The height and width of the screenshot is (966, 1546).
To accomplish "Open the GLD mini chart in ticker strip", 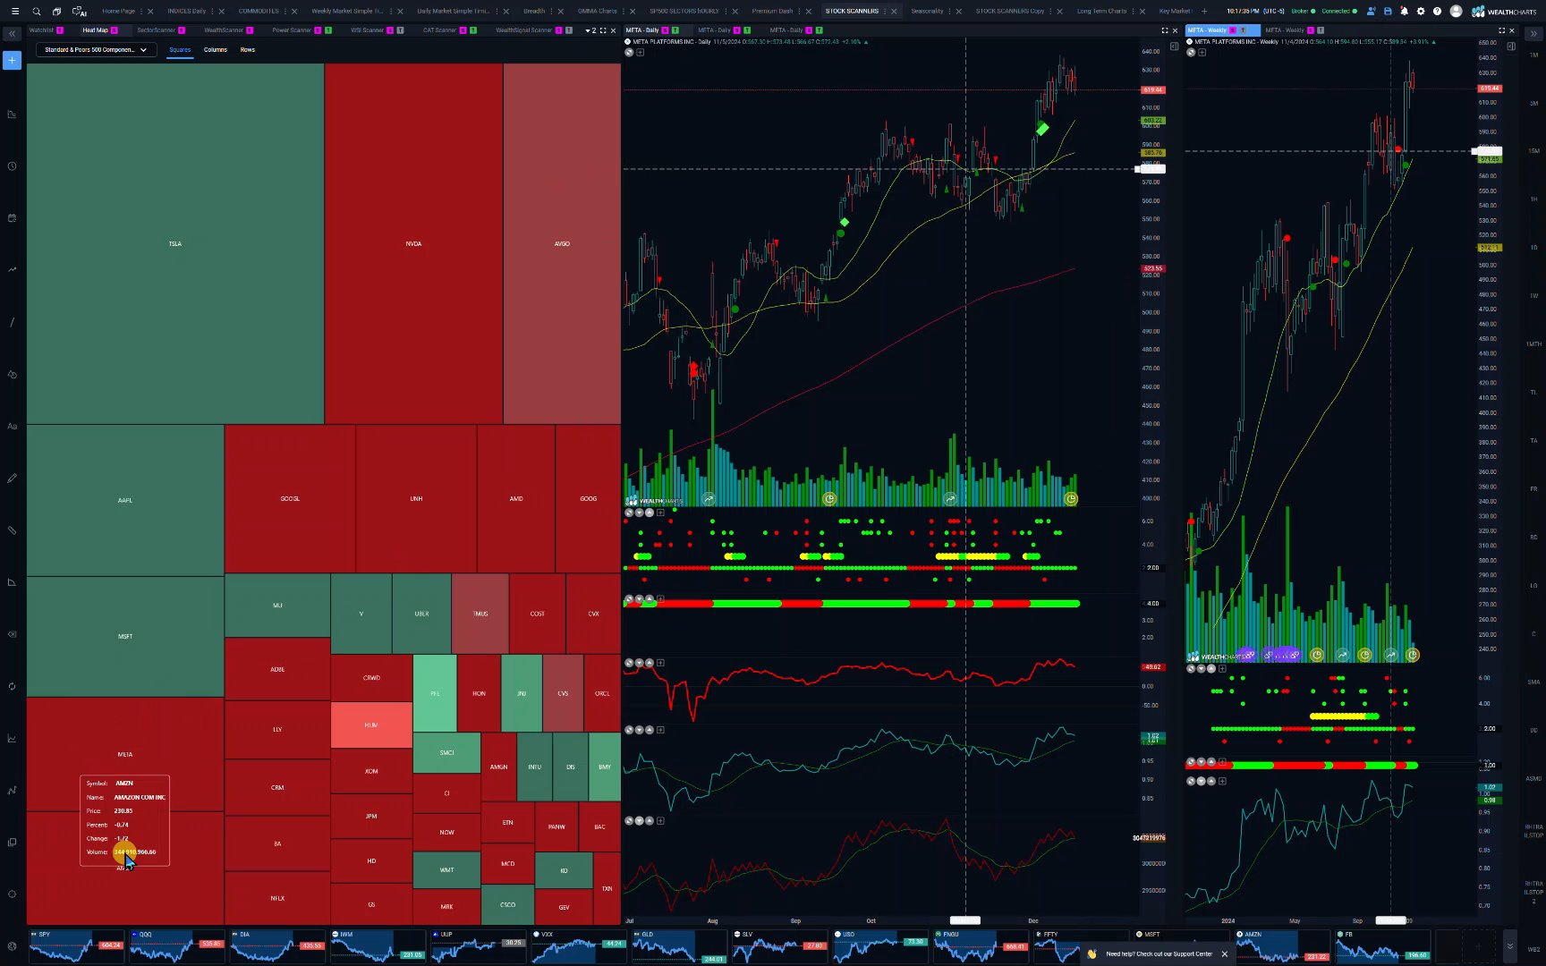I will 679,945.
